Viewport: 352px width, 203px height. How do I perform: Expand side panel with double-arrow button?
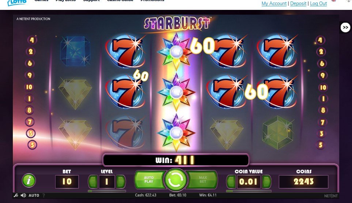click(x=345, y=27)
